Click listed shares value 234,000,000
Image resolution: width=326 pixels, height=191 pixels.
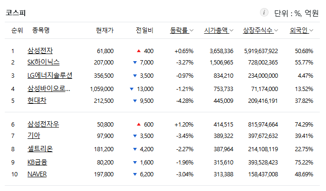coord(263,76)
